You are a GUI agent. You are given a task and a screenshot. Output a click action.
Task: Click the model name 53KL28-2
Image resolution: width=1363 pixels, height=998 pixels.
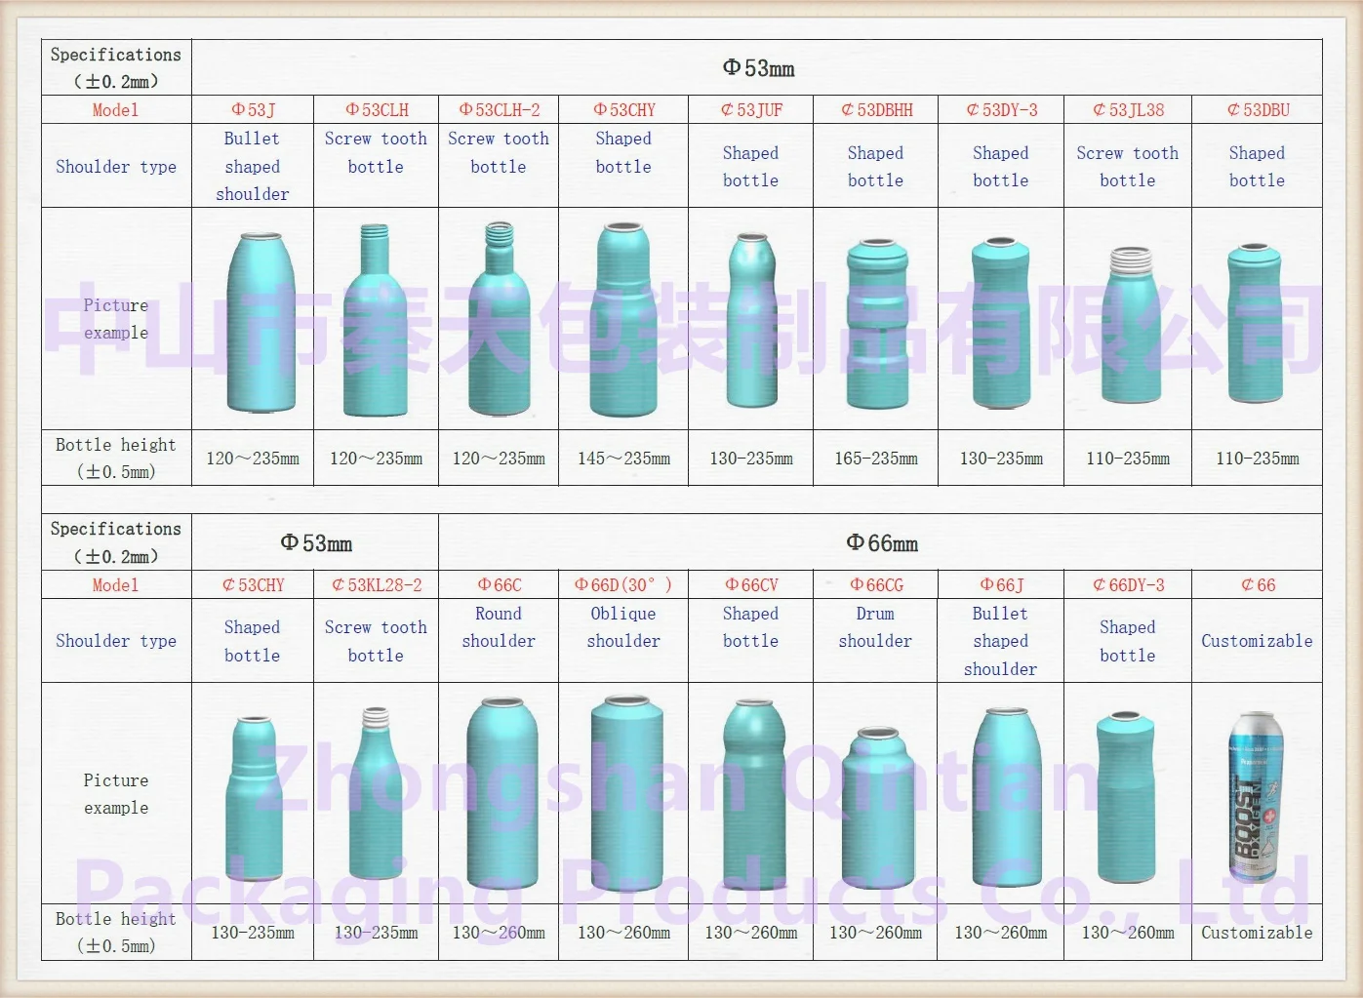(376, 585)
